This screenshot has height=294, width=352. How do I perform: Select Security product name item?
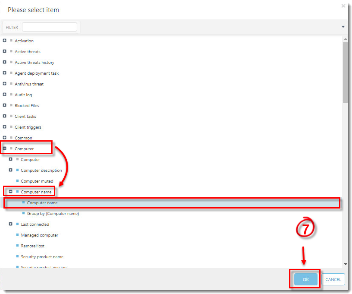click(42, 257)
